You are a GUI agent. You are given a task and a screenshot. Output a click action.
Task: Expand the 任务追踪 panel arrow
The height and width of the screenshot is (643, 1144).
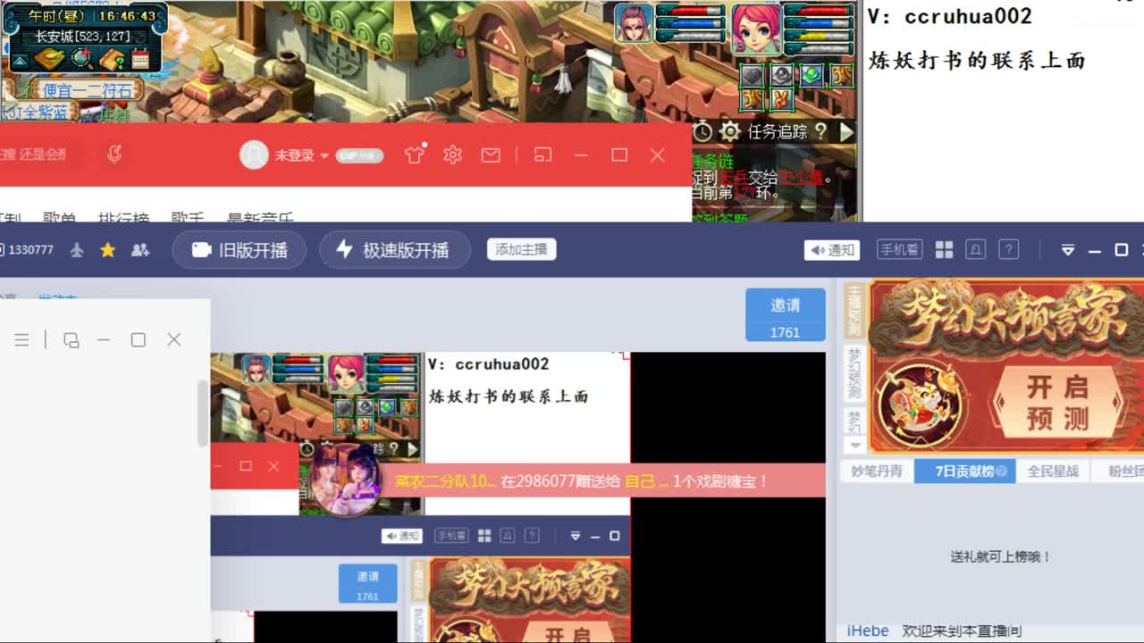click(845, 131)
